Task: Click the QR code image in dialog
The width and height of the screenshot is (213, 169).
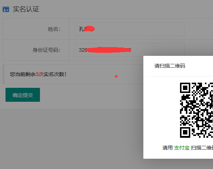Action: coord(197,110)
